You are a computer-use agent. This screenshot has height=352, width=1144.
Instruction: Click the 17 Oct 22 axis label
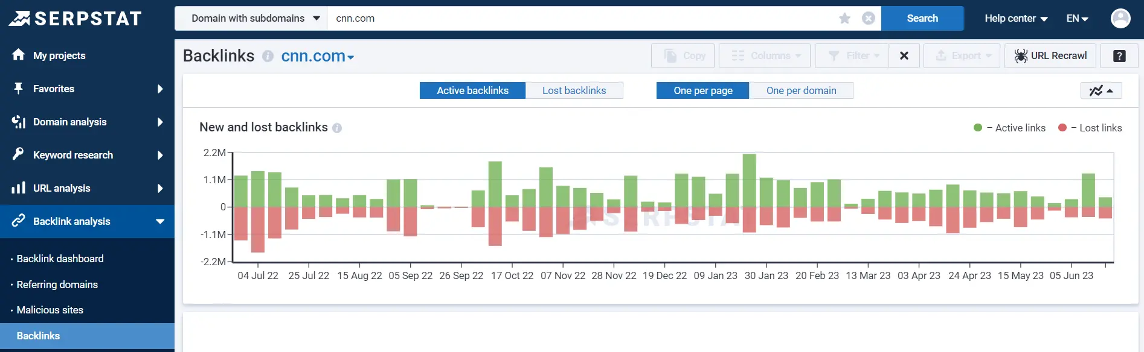point(512,275)
